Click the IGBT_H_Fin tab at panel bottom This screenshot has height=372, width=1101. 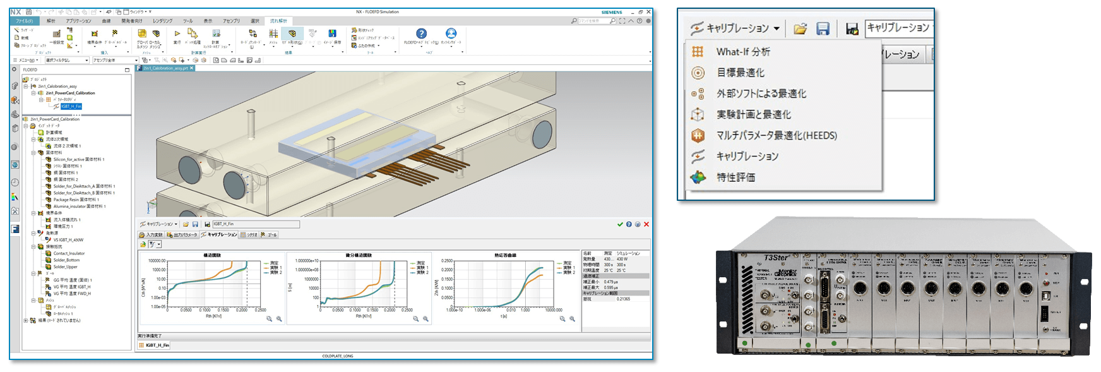[x=155, y=345]
